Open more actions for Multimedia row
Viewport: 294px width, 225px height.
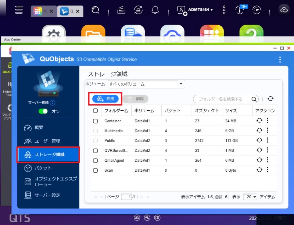click(268, 131)
